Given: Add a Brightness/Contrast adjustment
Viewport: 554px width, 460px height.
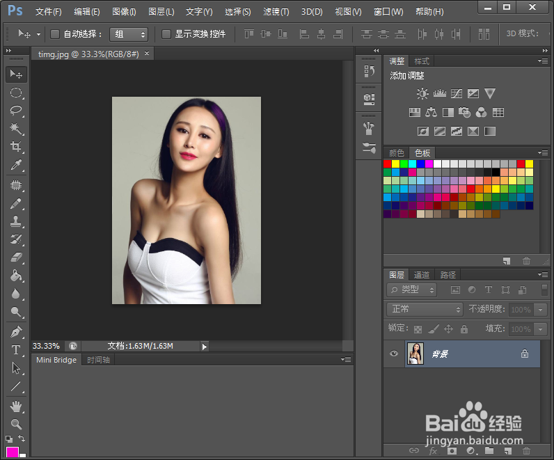Looking at the screenshot, I should pyautogui.click(x=422, y=94).
